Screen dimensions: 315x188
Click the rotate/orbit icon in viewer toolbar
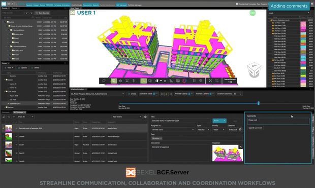click(x=104, y=81)
